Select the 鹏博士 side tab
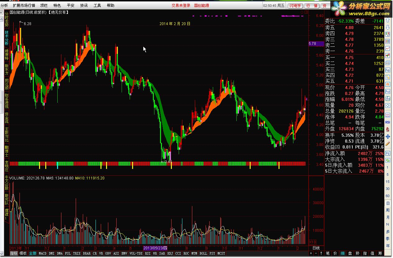 (x=7, y=151)
